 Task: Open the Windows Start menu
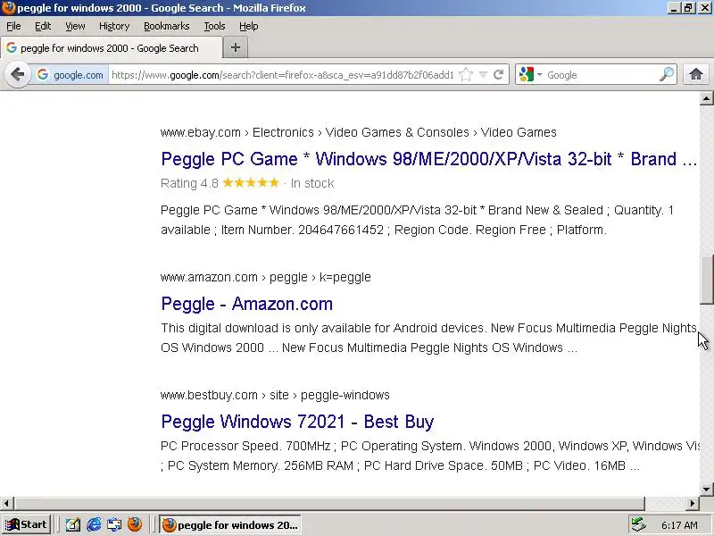26,524
